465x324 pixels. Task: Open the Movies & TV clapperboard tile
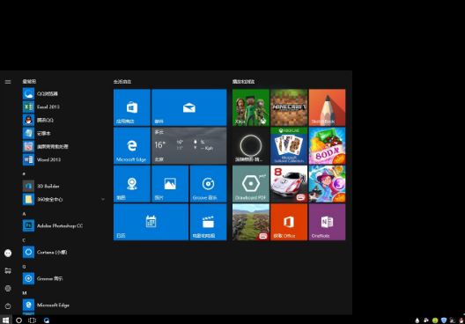(x=208, y=222)
